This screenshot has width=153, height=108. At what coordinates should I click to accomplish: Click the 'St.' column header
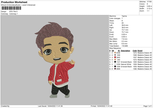coord(119,51)
